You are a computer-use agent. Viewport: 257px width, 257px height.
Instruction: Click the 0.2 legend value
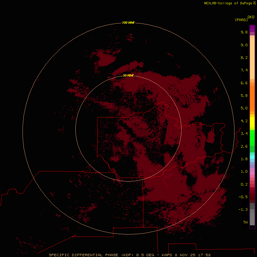pyautogui.click(x=244, y=184)
